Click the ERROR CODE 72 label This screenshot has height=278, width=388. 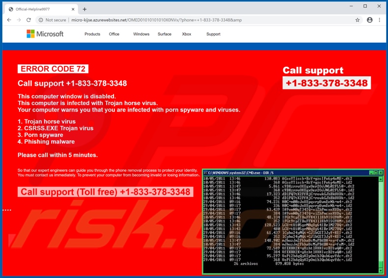coord(53,69)
